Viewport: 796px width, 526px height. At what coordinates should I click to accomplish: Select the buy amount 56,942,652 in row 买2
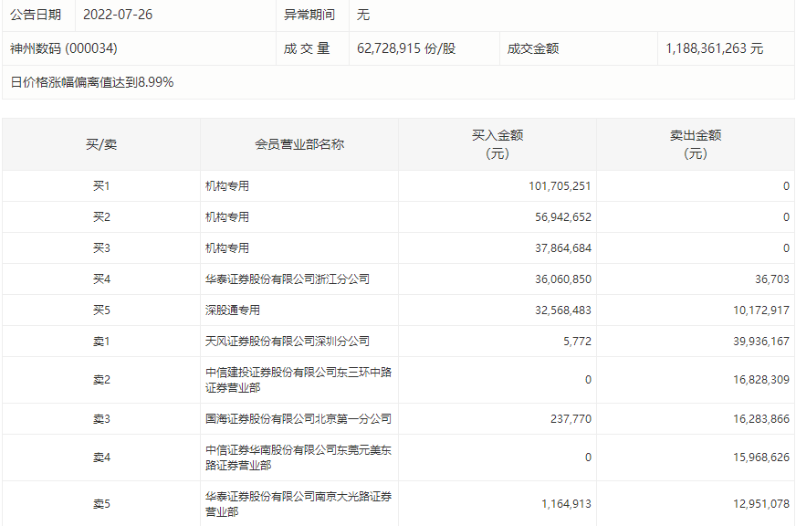[x=560, y=217]
